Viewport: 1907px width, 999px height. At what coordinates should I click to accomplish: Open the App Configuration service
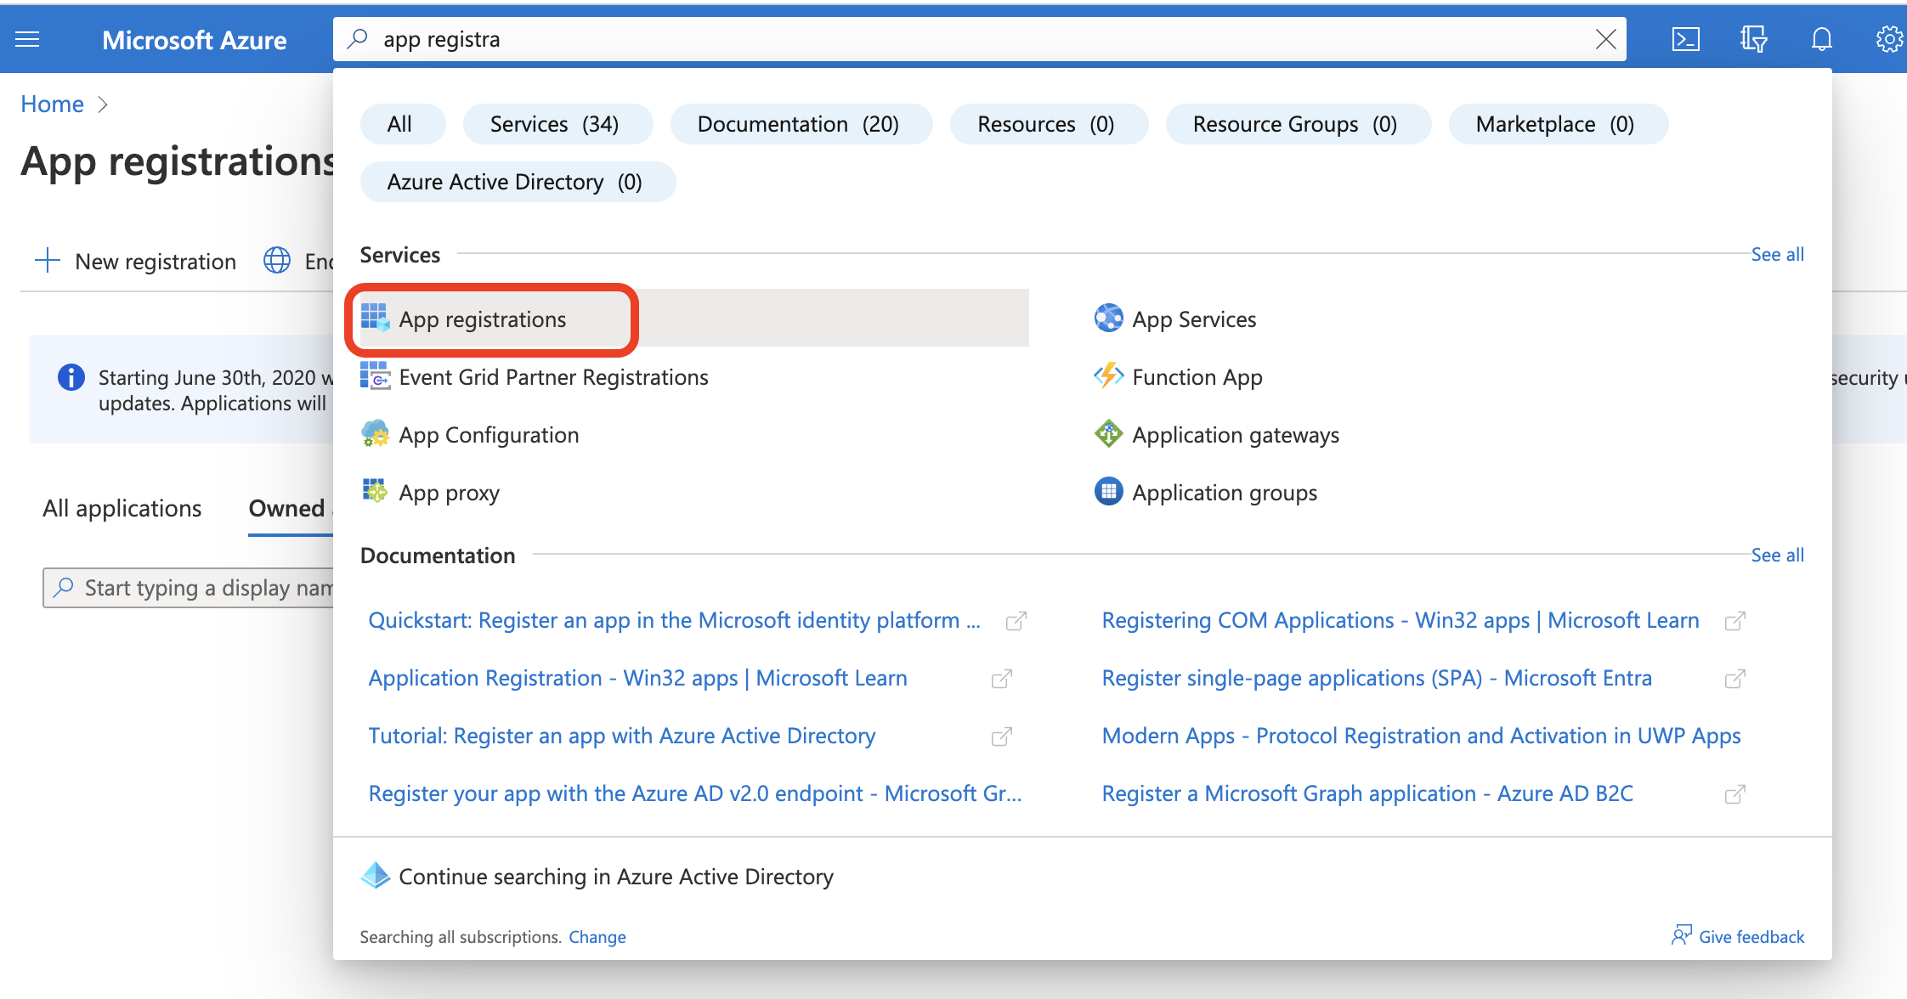(489, 434)
